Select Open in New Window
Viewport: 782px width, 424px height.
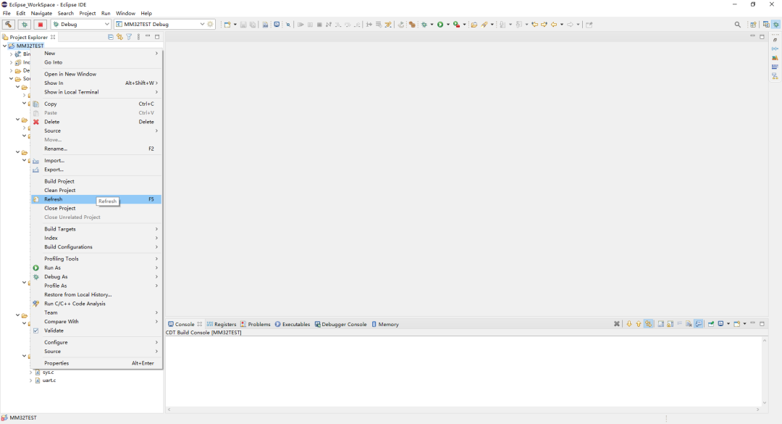pyautogui.click(x=97, y=74)
